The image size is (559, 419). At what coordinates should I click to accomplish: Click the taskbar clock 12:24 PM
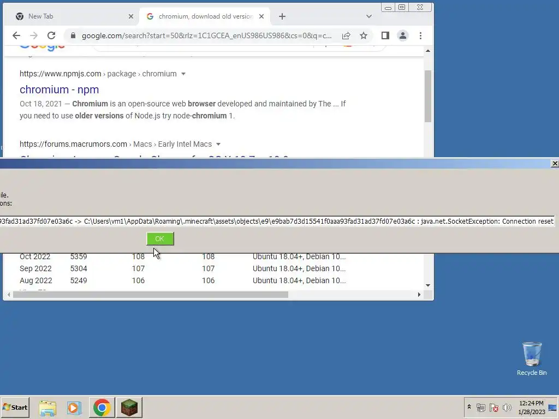pyautogui.click(x=531, y=407)
